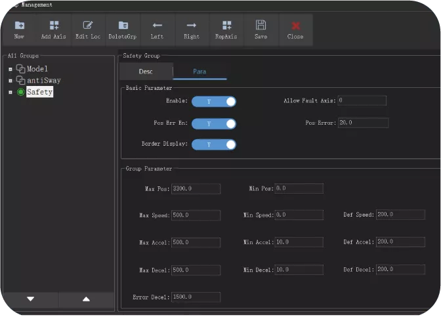Click the Def Speed input field
The height and width of the screenshot is (317, 441).
pos(400,215)
